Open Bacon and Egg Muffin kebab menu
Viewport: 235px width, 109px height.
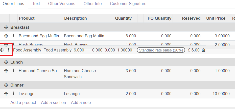tap(13, 36)
